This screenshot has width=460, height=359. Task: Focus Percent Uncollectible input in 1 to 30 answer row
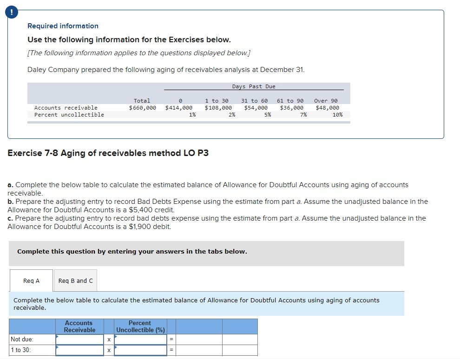pyautogui.click(x=140, y=350)
